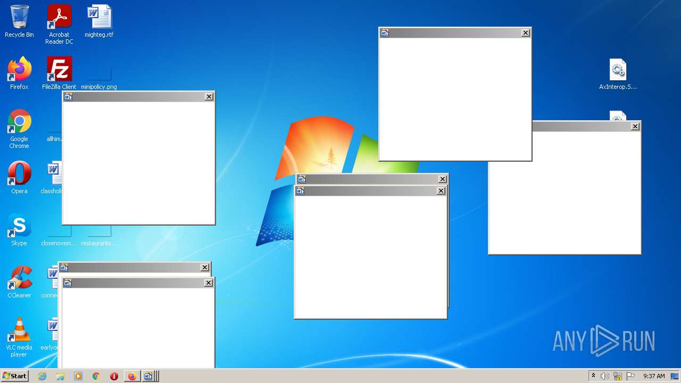Select the classholi Word document icon
681x383 pixels.
52,178
